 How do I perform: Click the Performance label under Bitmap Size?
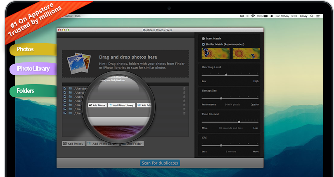tap(209, 104)
